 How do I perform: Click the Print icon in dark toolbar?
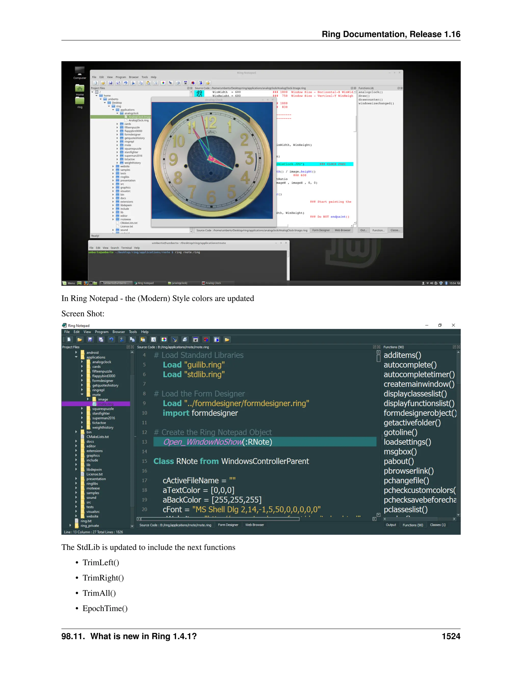(x=185, y=339)
